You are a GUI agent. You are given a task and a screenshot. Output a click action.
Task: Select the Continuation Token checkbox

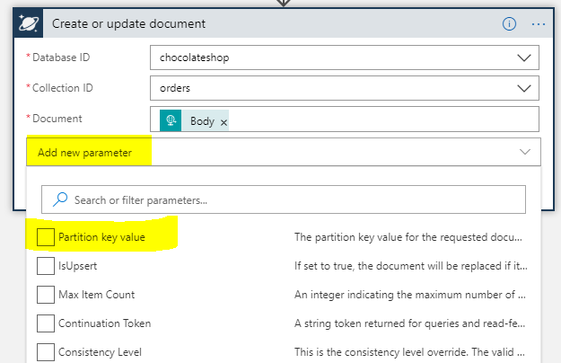pos(46,323)
